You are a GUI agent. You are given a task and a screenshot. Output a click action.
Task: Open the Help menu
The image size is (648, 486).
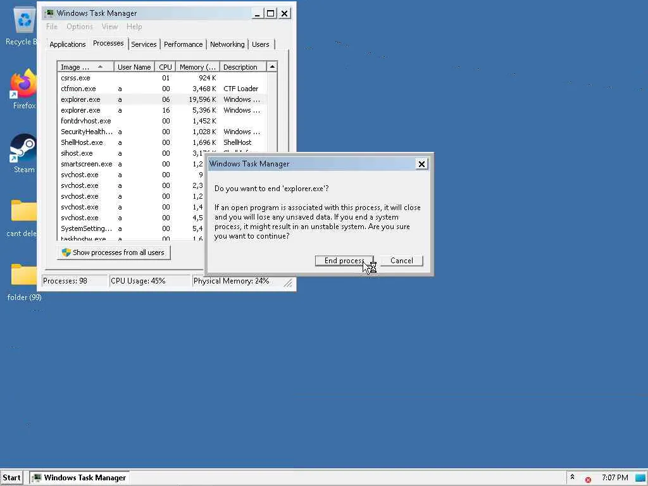click(134, 27)
